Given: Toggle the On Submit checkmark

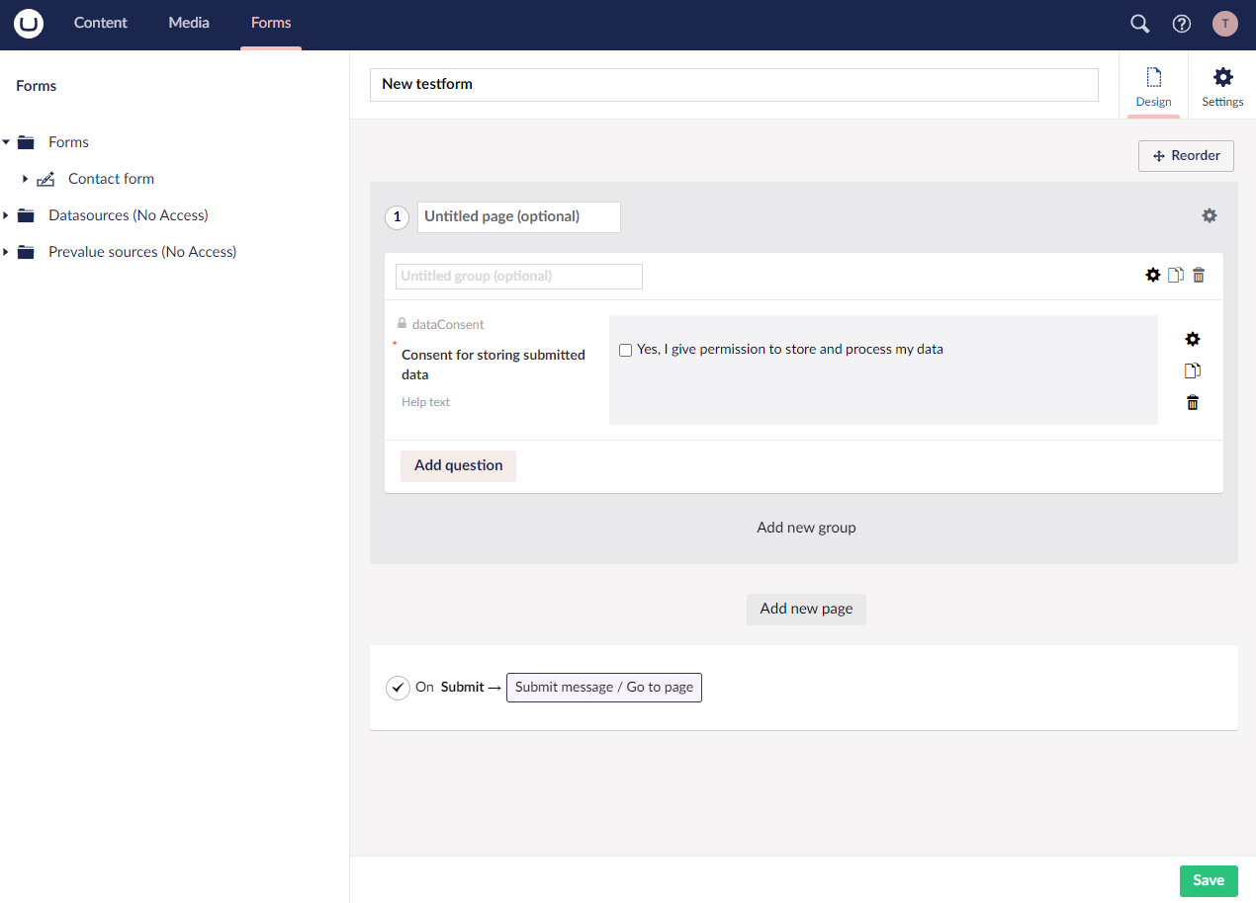Looking at the screenshot, I should point(398,688).
